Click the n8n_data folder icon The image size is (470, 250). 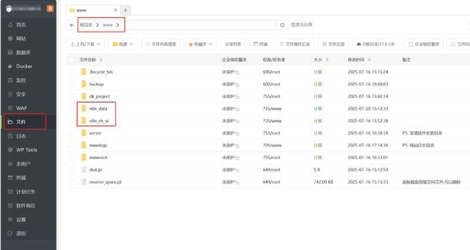[83, 109]
